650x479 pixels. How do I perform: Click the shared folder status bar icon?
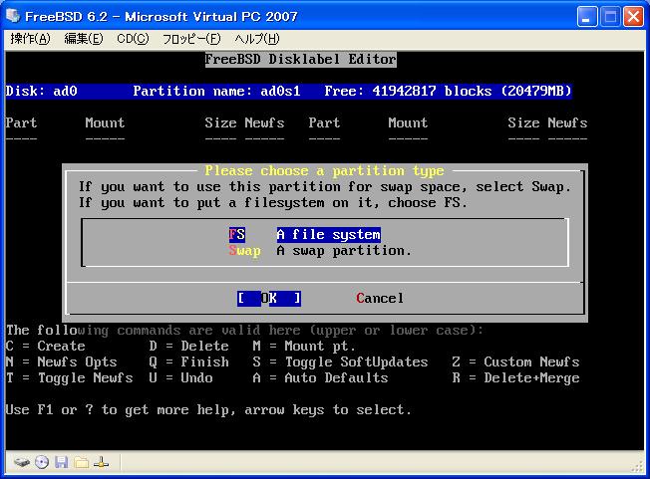(x=82, y=462)
